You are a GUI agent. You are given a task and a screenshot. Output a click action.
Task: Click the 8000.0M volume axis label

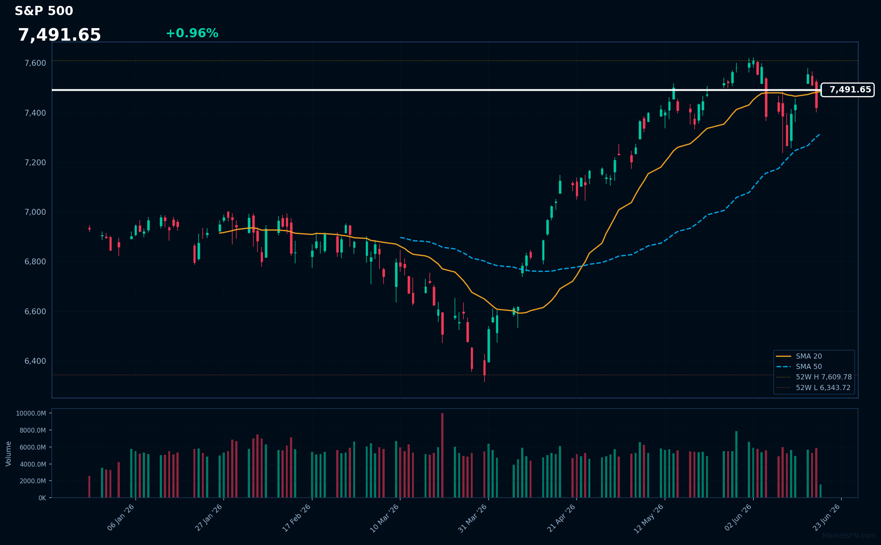(x=33, y=430)
